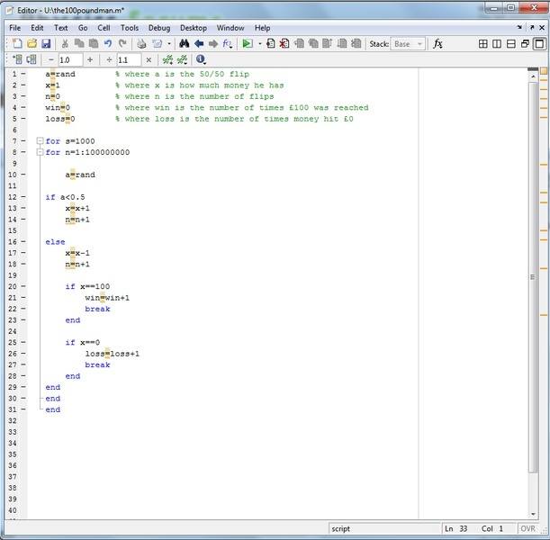
Task: Toggle breakpoint on line 10 dash
Action: tap(23, 175)
